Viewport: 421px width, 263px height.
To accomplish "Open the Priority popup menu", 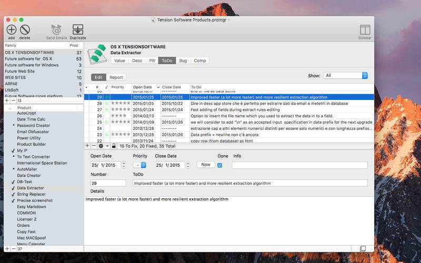I will [x=139, y=165].
